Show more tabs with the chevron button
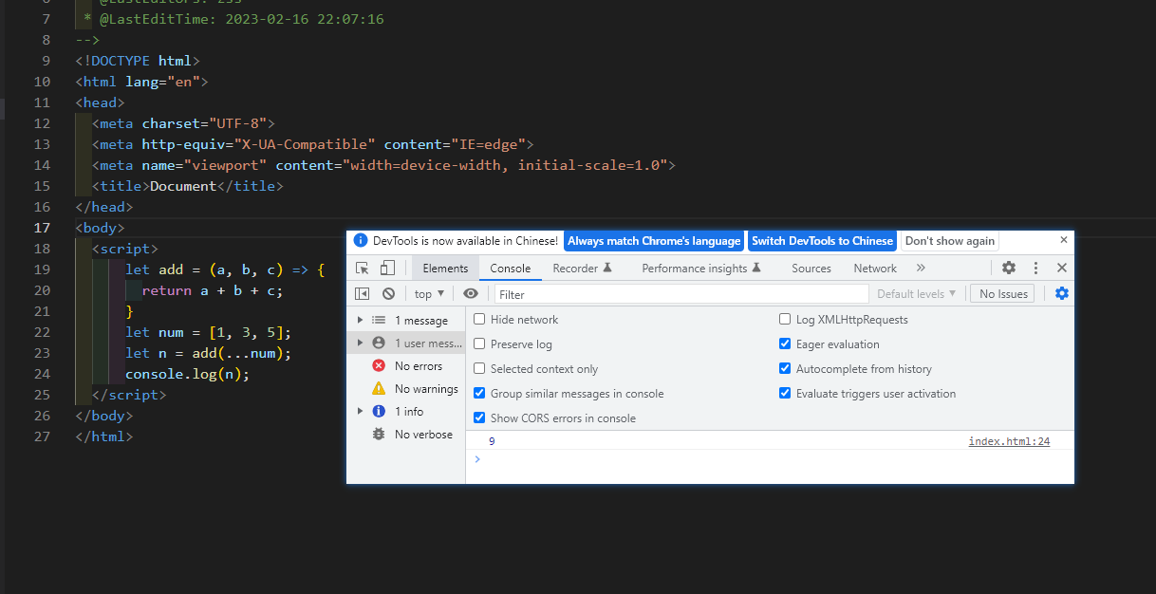The height and width of the screenshot is (594, 1156). [921, 269]
